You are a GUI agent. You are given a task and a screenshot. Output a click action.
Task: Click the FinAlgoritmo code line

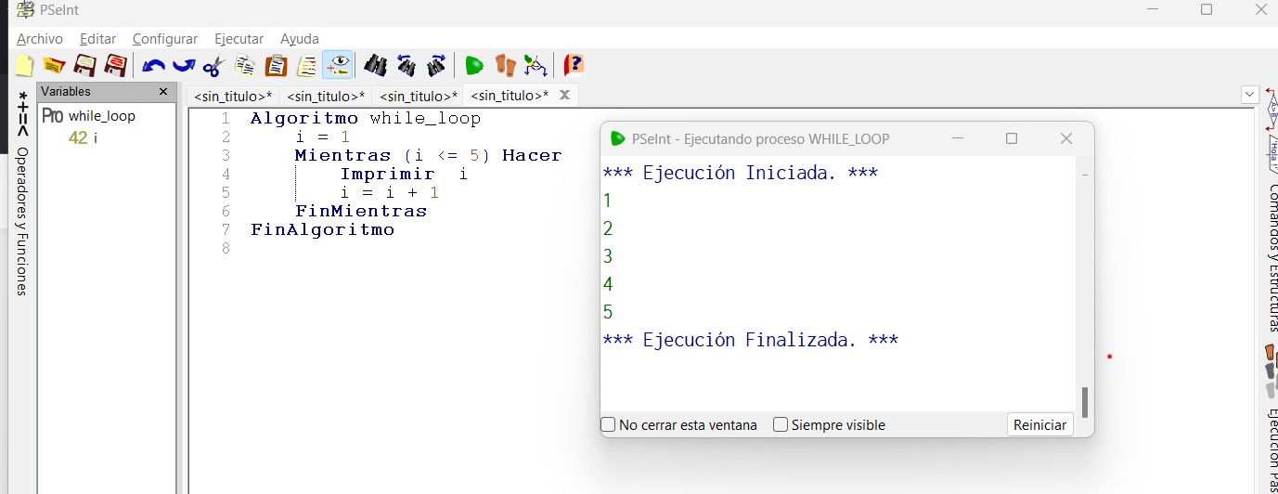[322, 230]
